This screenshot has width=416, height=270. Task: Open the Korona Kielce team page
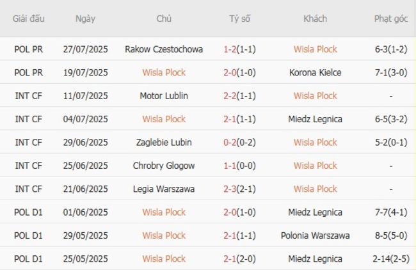tap(315, 72)
